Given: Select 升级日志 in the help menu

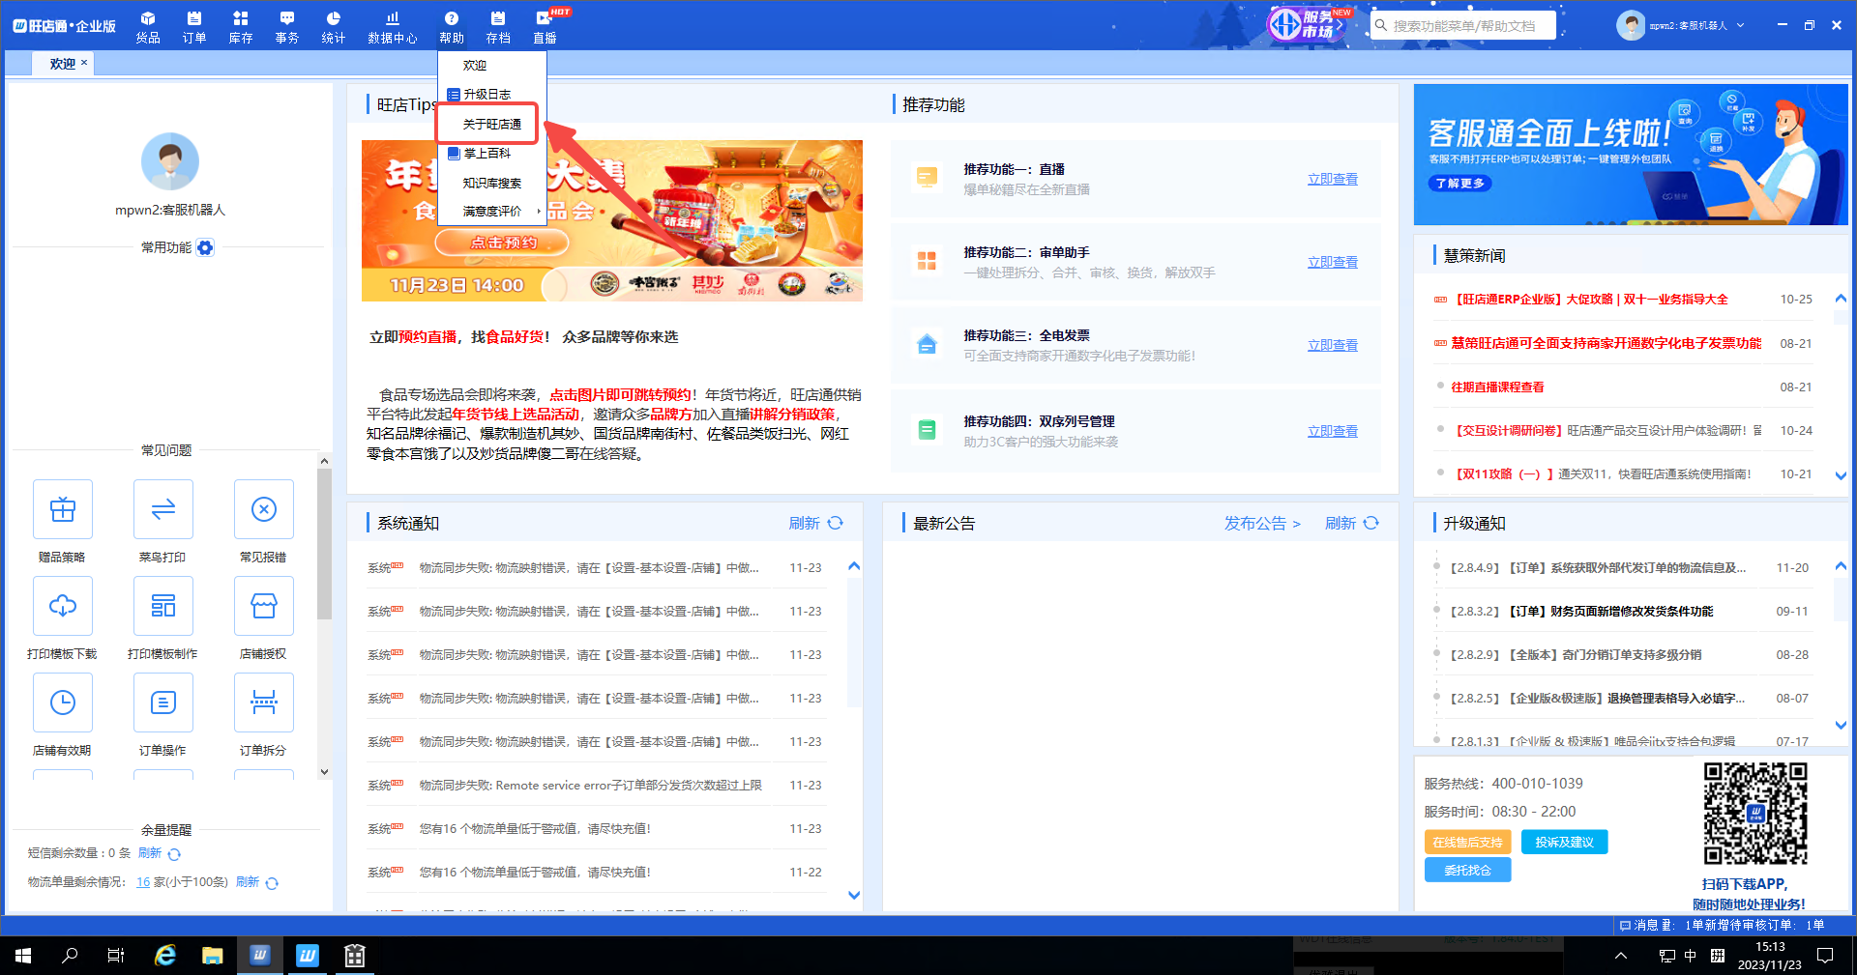Looking at the screenshot, I should [492, 95].
